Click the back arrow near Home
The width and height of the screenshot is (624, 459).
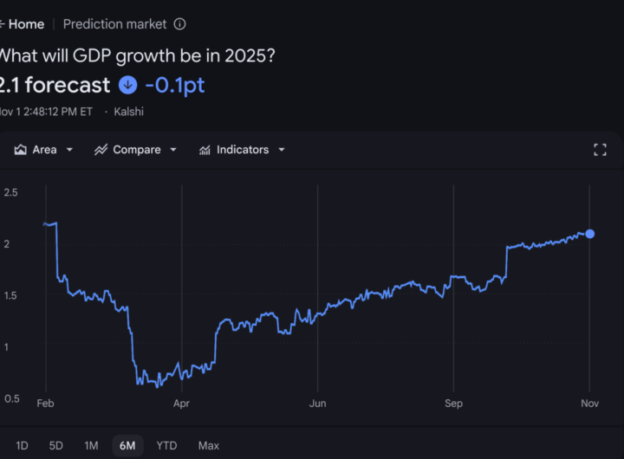[x=2, y=24]
